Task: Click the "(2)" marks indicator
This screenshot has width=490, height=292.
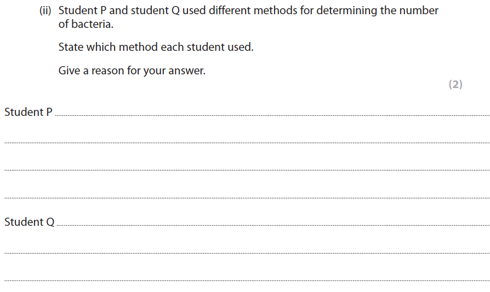Action: pyautogui.click(x=455, y=84)
